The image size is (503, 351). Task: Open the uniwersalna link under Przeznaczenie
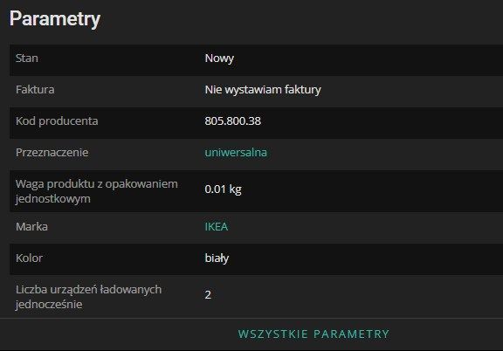tap(236, 153)
